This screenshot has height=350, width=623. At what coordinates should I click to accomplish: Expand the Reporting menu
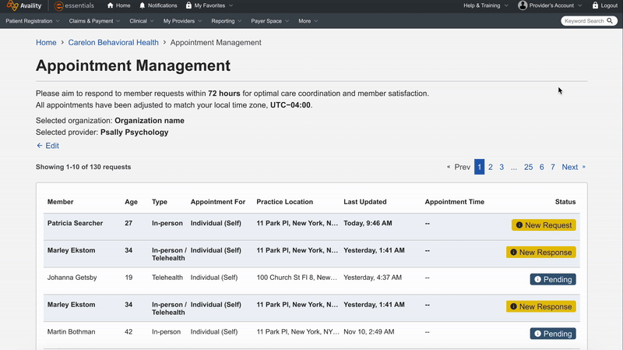coord(226,21)
